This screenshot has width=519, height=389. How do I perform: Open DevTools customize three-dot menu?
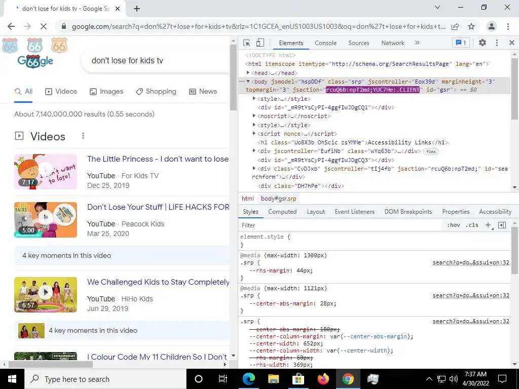497,43
